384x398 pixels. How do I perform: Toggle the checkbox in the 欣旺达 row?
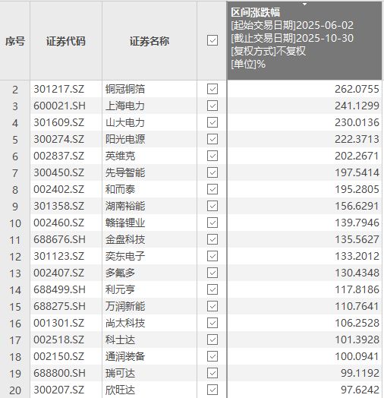click(212, 390)
